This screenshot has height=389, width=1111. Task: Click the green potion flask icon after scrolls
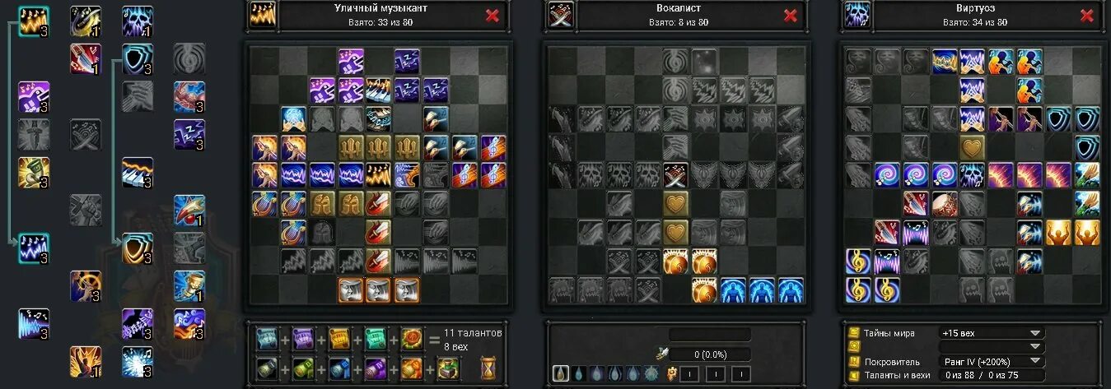point(448,368)
